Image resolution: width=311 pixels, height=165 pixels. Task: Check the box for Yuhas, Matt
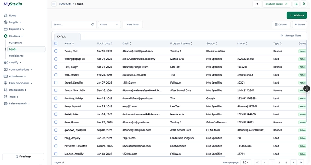point(56,51)
